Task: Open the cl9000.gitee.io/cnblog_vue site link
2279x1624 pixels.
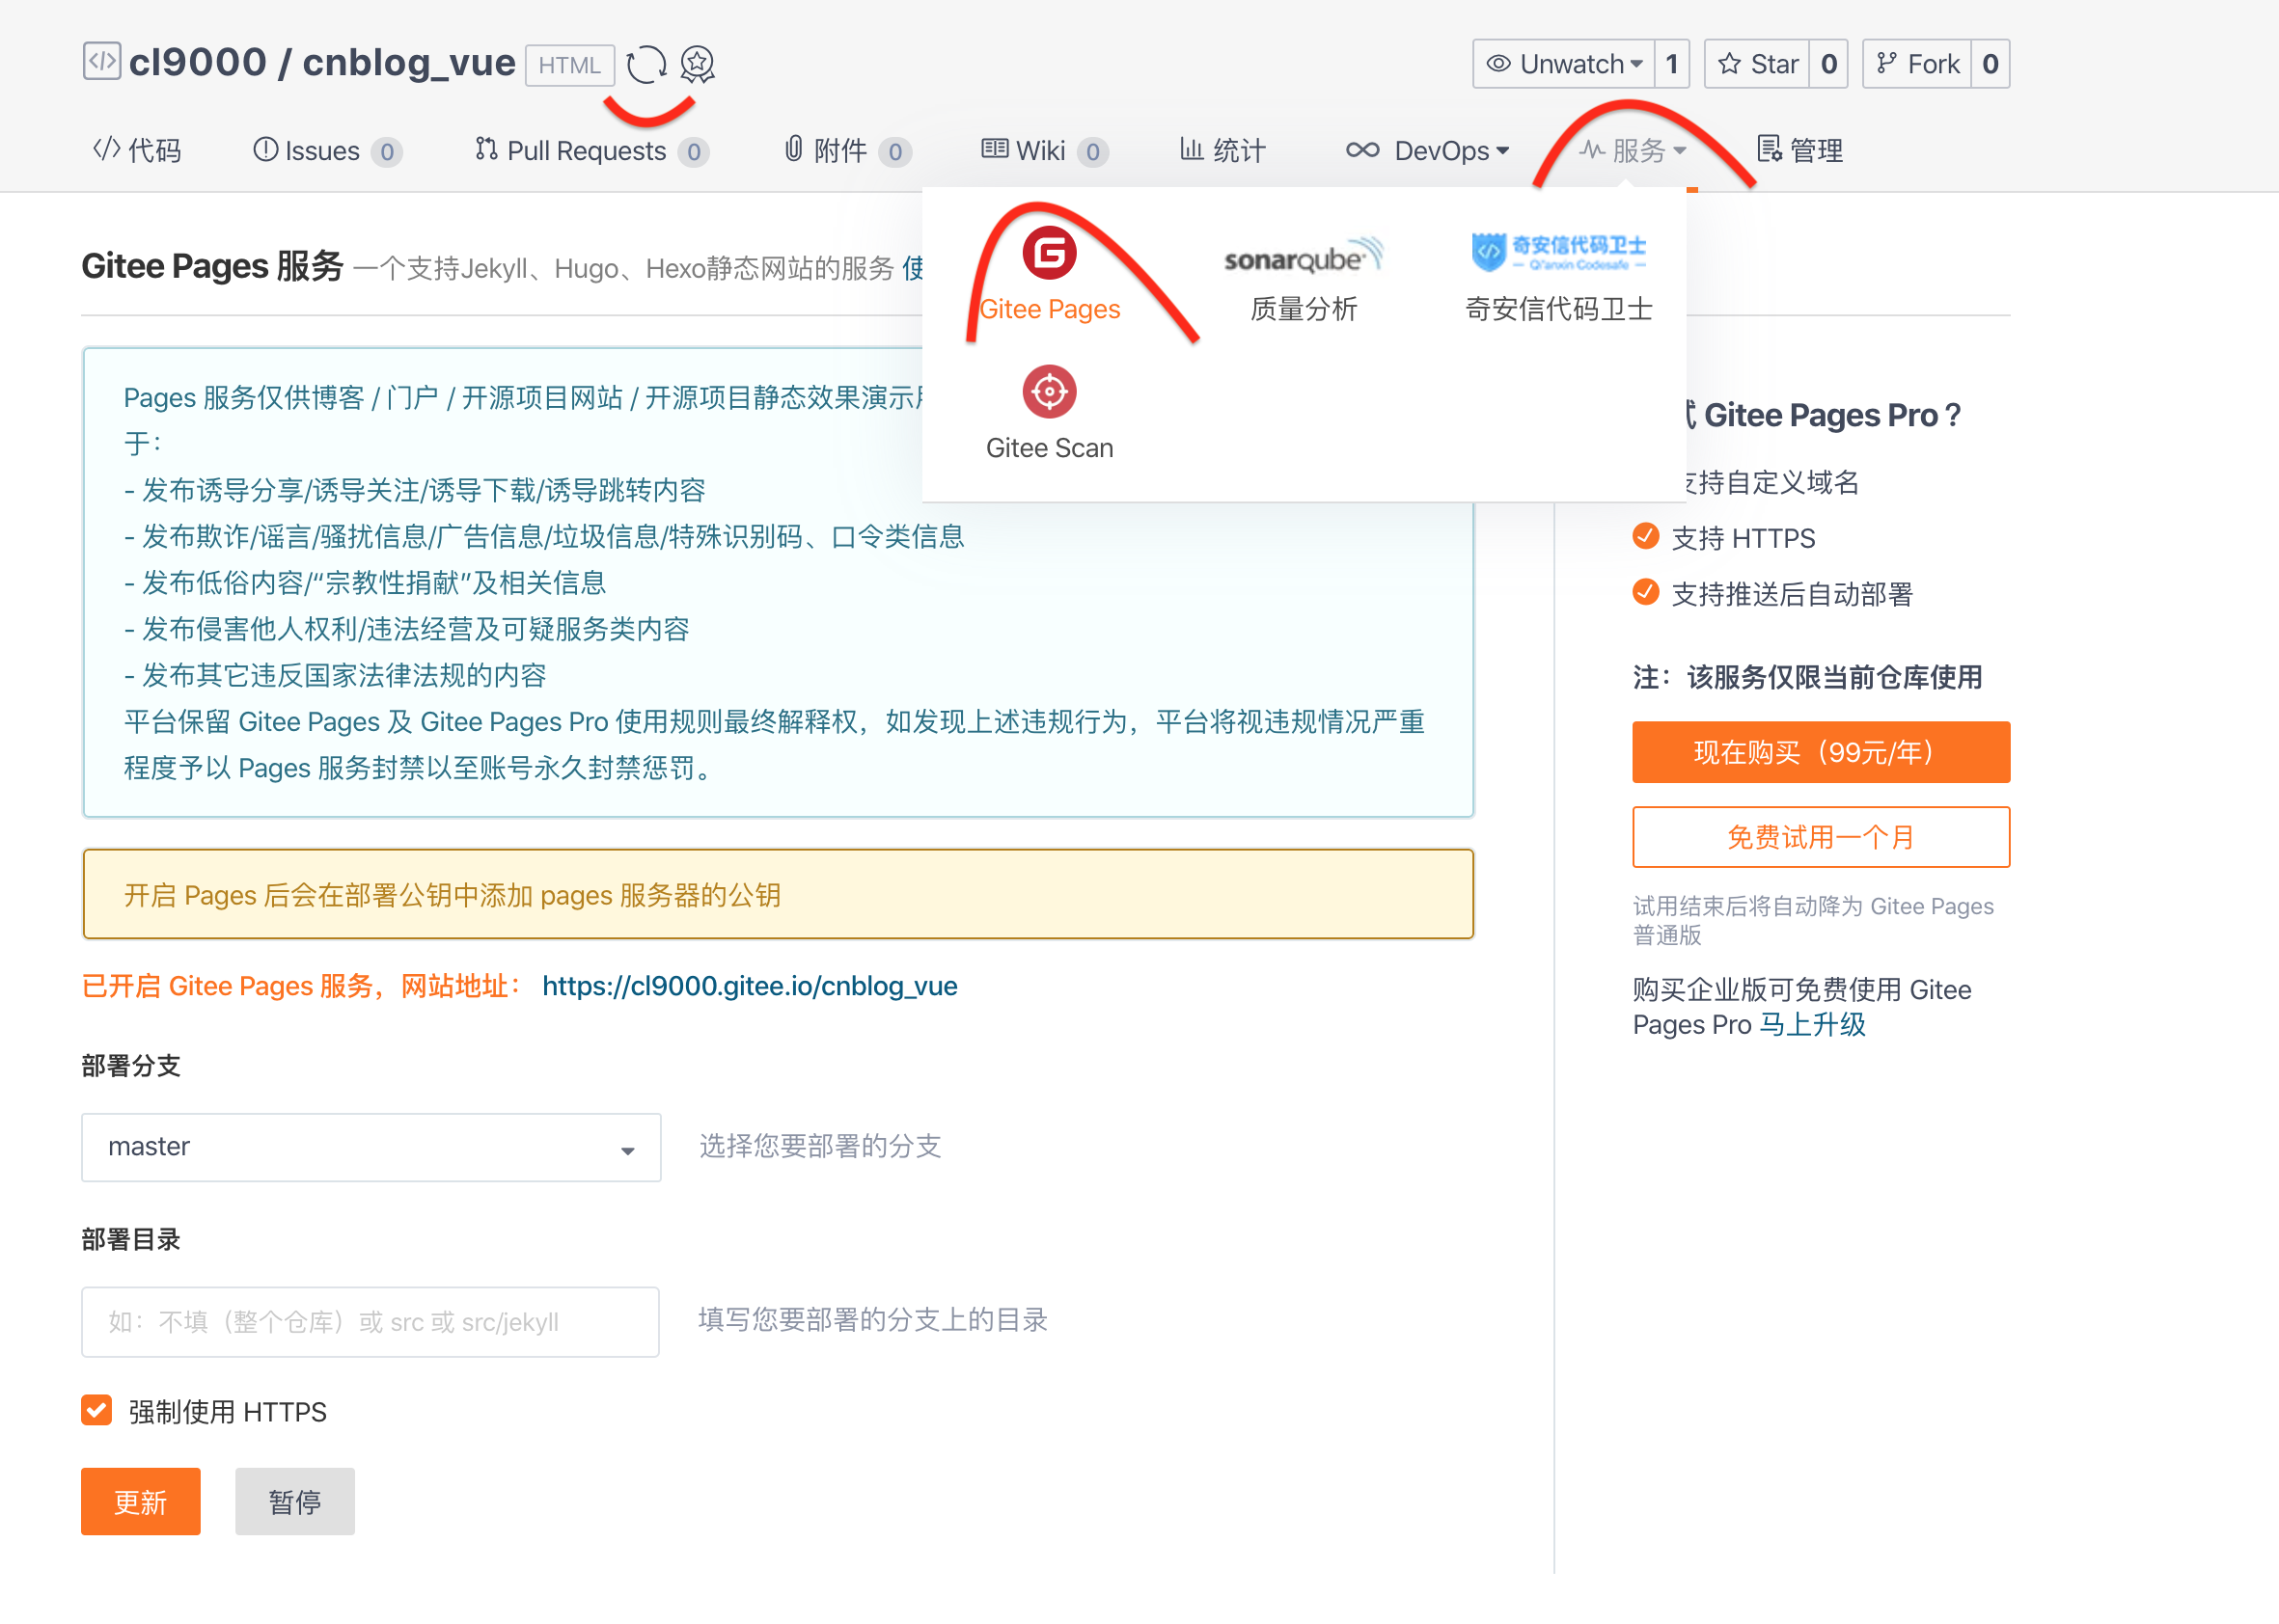Action: pos(750,986)
